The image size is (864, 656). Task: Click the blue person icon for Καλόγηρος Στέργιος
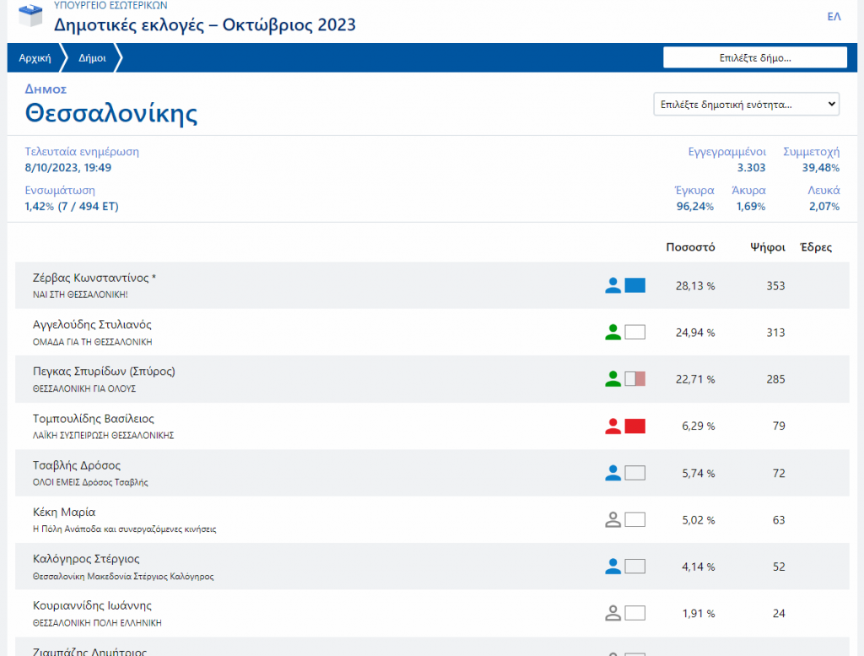(x=613, y=567)
